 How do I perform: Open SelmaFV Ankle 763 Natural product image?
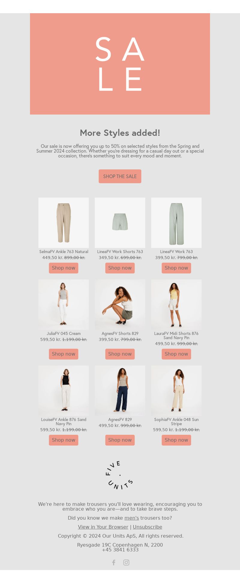(x=64, y=223)
